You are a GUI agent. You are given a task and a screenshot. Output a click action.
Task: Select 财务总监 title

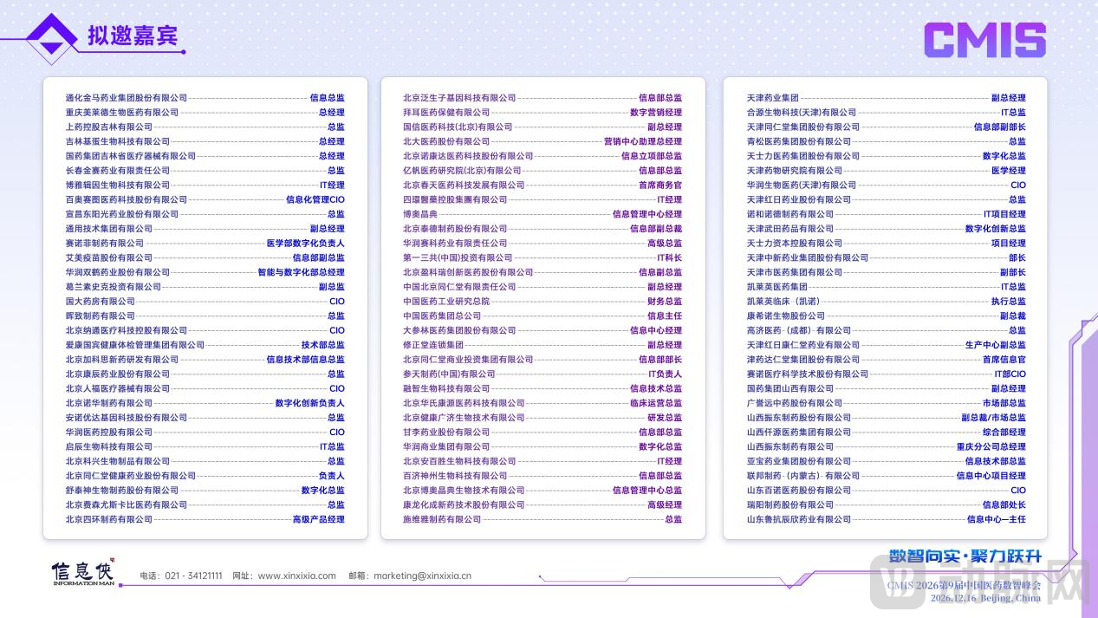point(665,302)
